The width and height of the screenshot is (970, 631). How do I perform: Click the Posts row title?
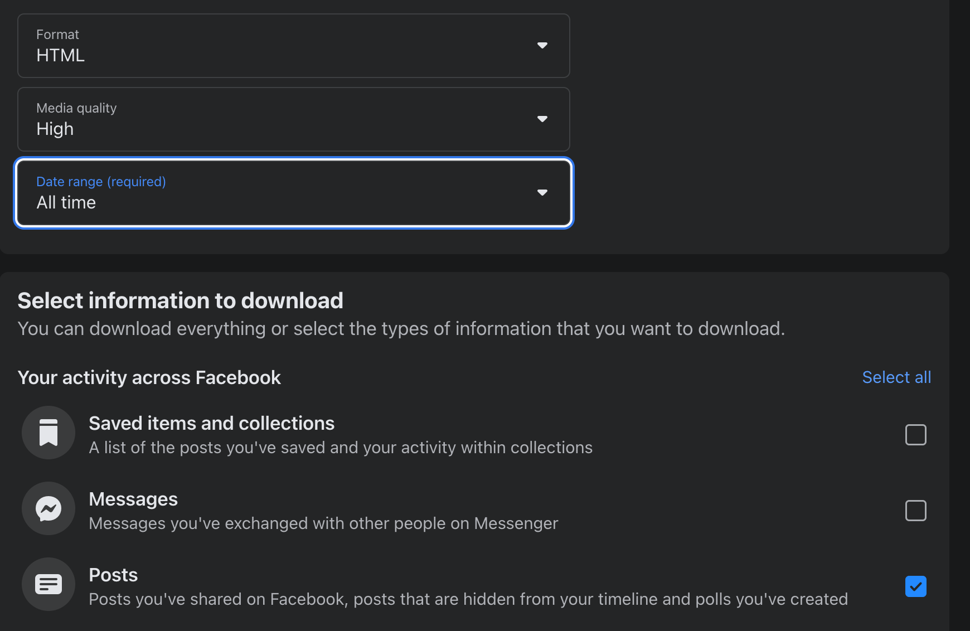113,575
